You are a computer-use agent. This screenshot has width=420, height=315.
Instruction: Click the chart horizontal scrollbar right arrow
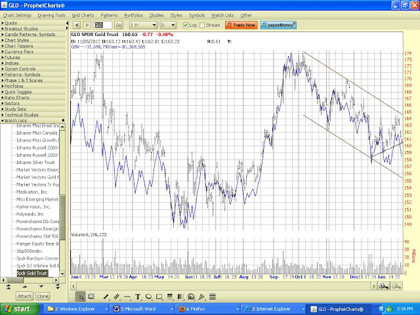tap(374, 286)
